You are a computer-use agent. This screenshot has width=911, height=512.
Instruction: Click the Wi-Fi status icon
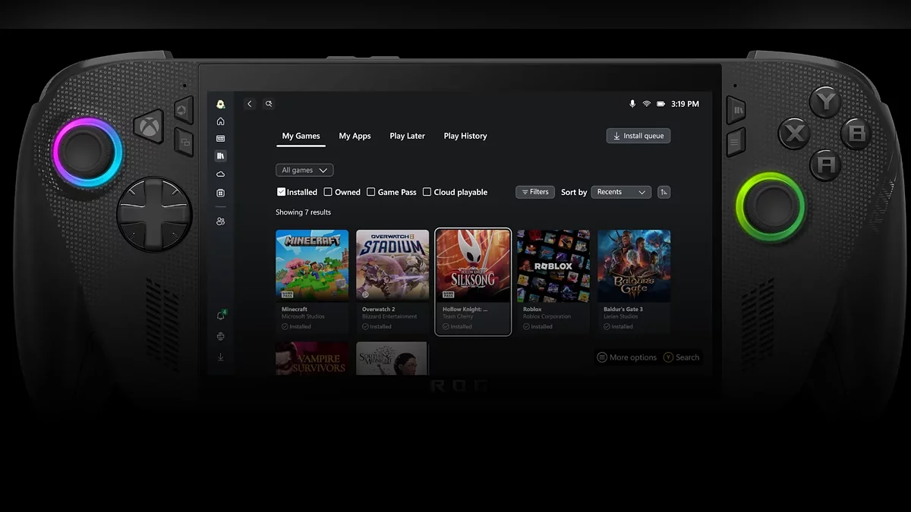point(647,104)
